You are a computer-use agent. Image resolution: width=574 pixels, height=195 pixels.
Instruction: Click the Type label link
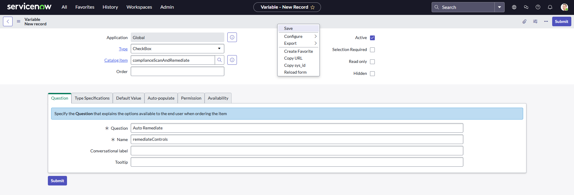[123, 49]
